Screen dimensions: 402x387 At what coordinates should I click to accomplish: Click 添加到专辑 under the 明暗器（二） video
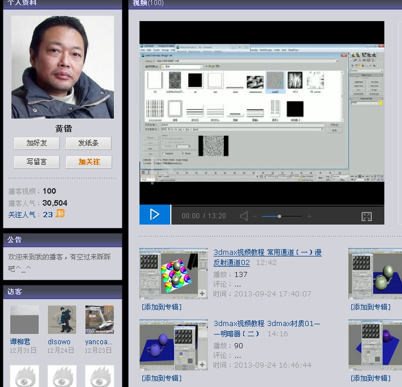click(x=162, y=378)
